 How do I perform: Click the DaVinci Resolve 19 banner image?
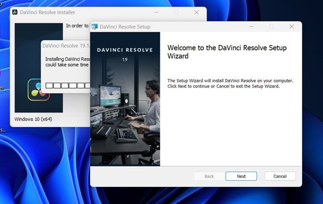pos(125,99)
